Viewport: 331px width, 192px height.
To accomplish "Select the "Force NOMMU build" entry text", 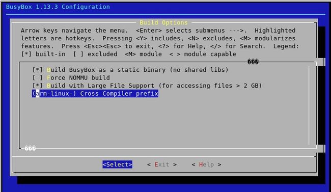I will tap(78, 78).
